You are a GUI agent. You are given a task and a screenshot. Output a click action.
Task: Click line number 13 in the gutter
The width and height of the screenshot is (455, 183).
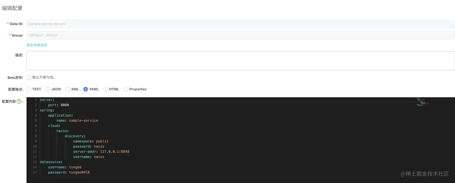click(x=35, y=162)
